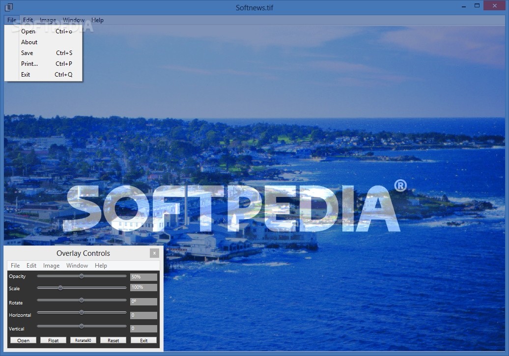The height and width of the screenshot is (356, 509).
Task: Maximize the Softnews.tif window
Action: click(x=477, y=6)
